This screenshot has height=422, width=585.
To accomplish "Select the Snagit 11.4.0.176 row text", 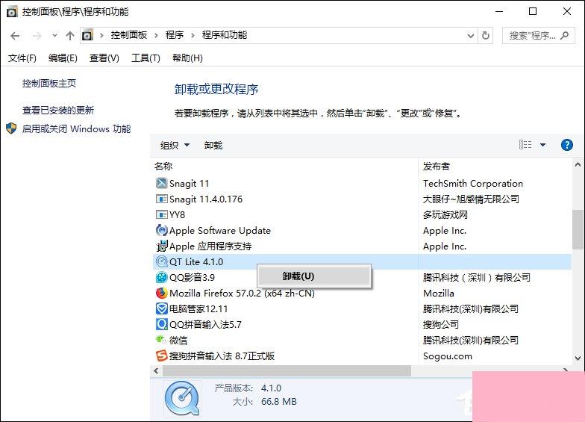I will [x=206, y=199].
